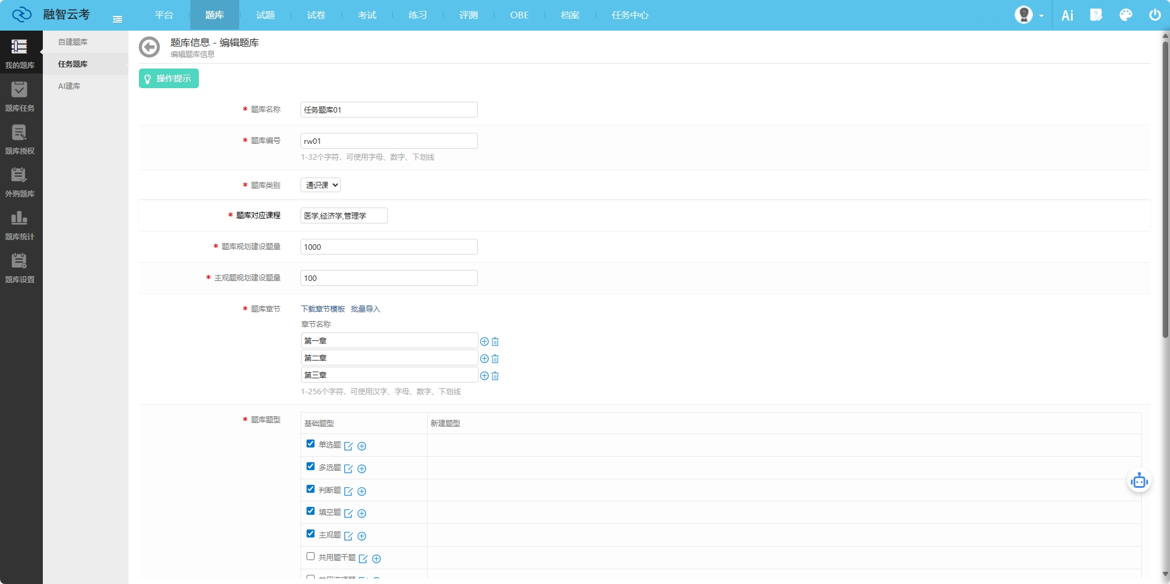
Task: Open the floating robot assistant
Action: point(1139,481)
